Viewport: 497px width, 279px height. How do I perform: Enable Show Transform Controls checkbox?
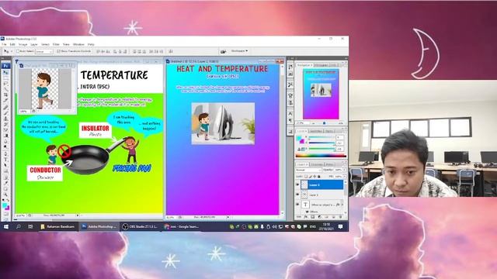tap(58, 51)
